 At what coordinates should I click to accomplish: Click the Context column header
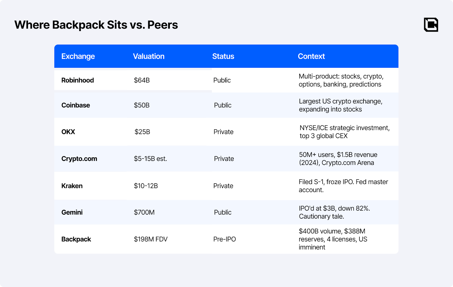311,56
